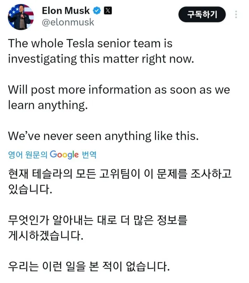The width and height of the screenshot is (249, 283).
Task: Open the more options three-dot menu
Action: [236, 15]
